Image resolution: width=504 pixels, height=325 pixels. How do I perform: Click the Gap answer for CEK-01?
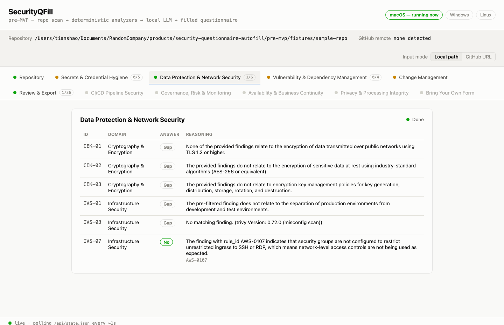(x=168, y=147)
